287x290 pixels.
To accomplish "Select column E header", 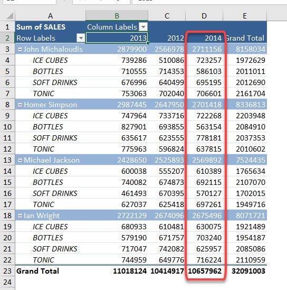I will coord(245,16).
